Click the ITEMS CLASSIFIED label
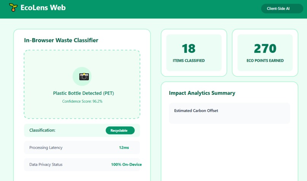Viewport: 307px width, 181px height. coord(189,60)
